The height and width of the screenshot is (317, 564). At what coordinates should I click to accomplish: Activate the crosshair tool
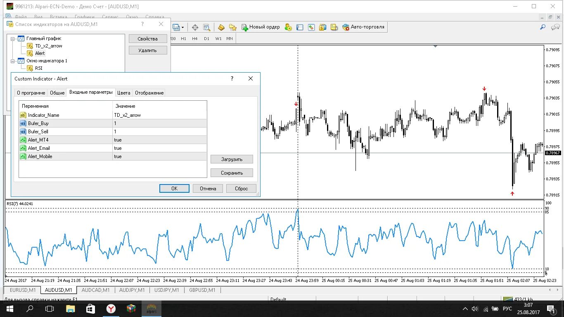pyautogui.click(x=195, y=27)
